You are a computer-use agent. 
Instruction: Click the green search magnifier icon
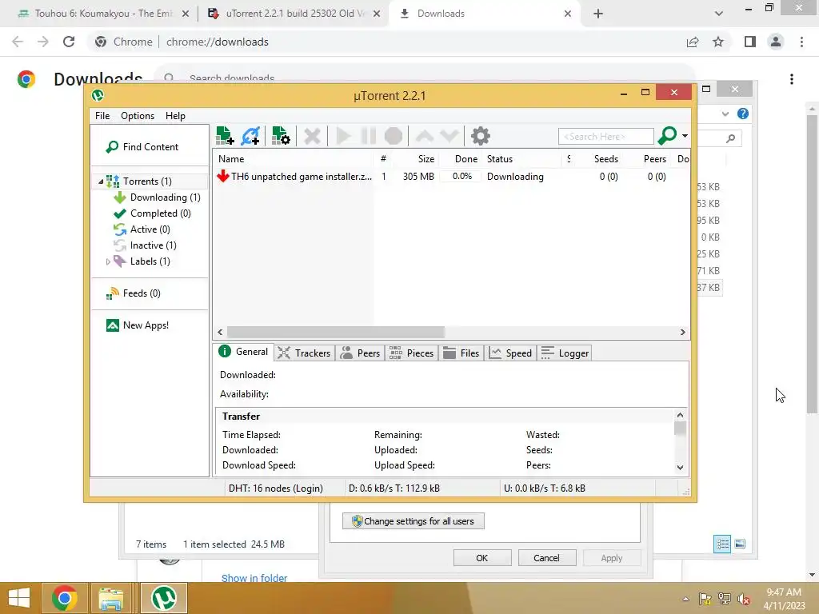pos(668,136)
